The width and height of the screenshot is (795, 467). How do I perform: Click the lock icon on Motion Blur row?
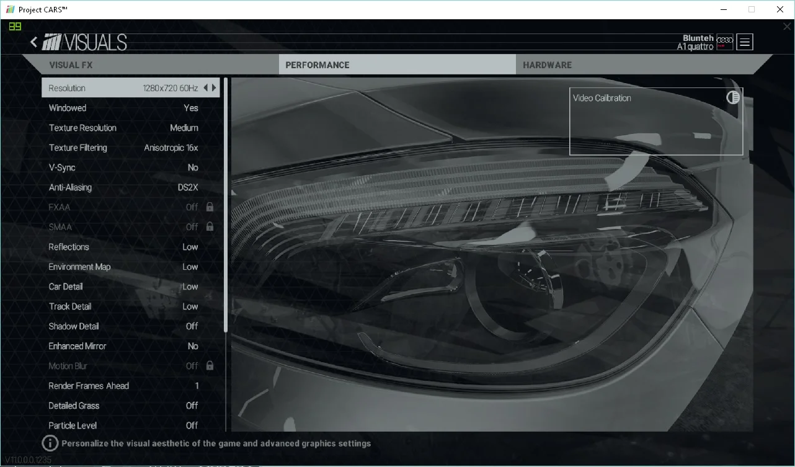(210, 366)
